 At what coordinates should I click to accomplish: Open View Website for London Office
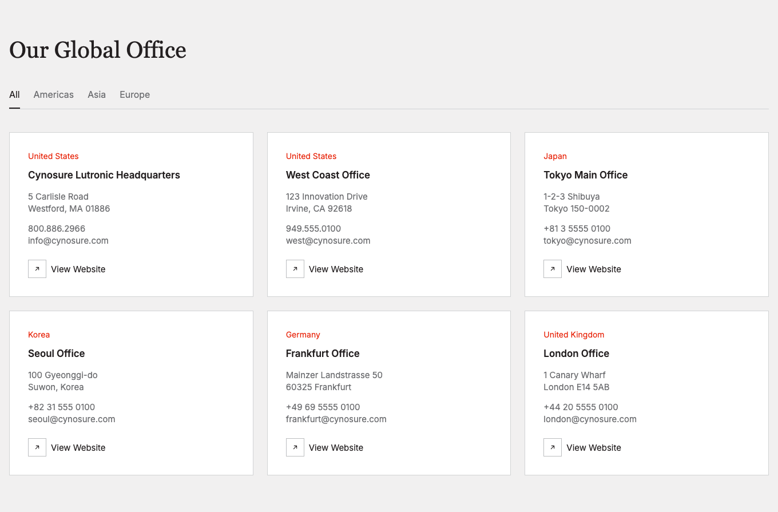582,447
